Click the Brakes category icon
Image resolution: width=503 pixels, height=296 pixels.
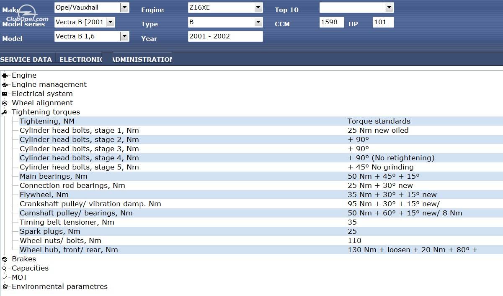pos(5,259)
